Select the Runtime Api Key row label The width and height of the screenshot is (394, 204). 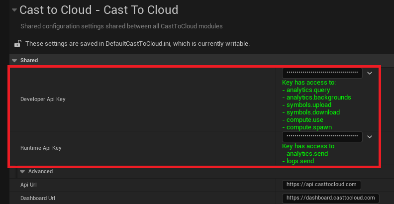coord(41,148)
